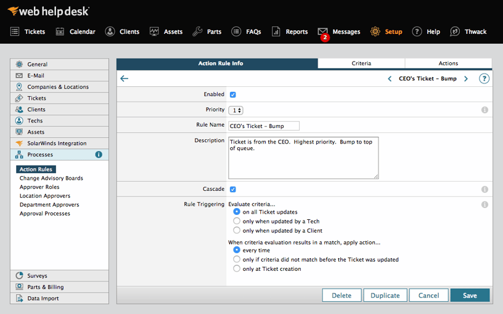Expand the Parts & Billing section

pyautogui.click(x=59, y=287)
